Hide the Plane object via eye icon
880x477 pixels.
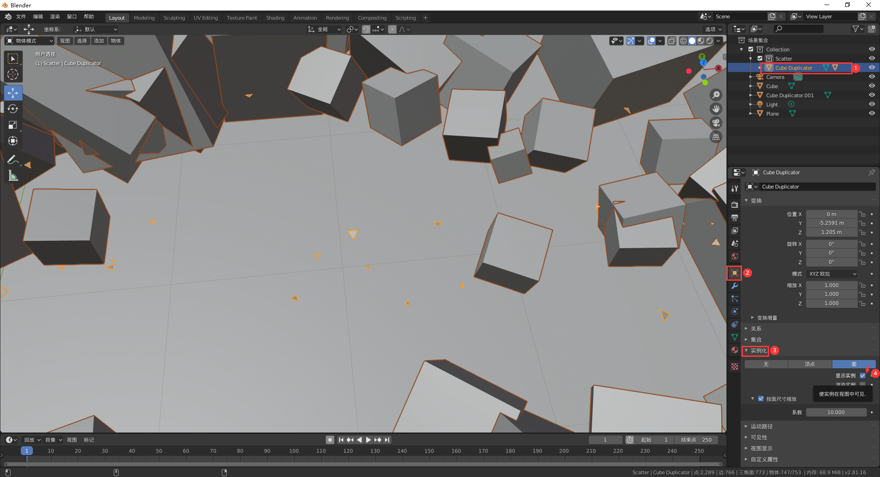tap(872, 113)
